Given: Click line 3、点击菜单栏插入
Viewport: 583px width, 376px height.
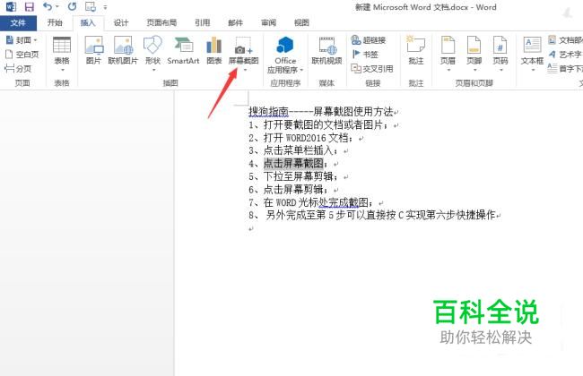Looking at the screenshot, I should coord(293,150).
